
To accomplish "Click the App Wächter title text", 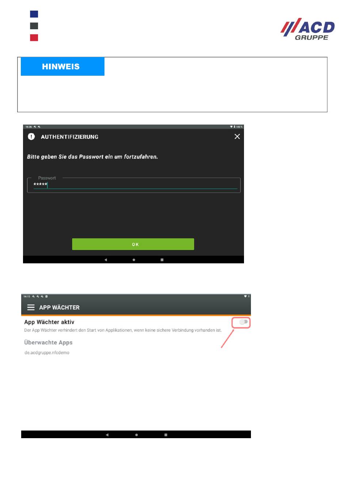I will click(59, 308).
